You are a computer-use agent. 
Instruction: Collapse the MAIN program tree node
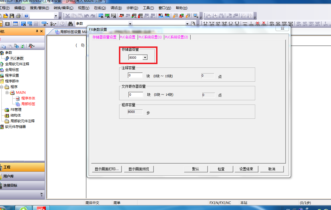pyautogui.click(x=7, y=93)
